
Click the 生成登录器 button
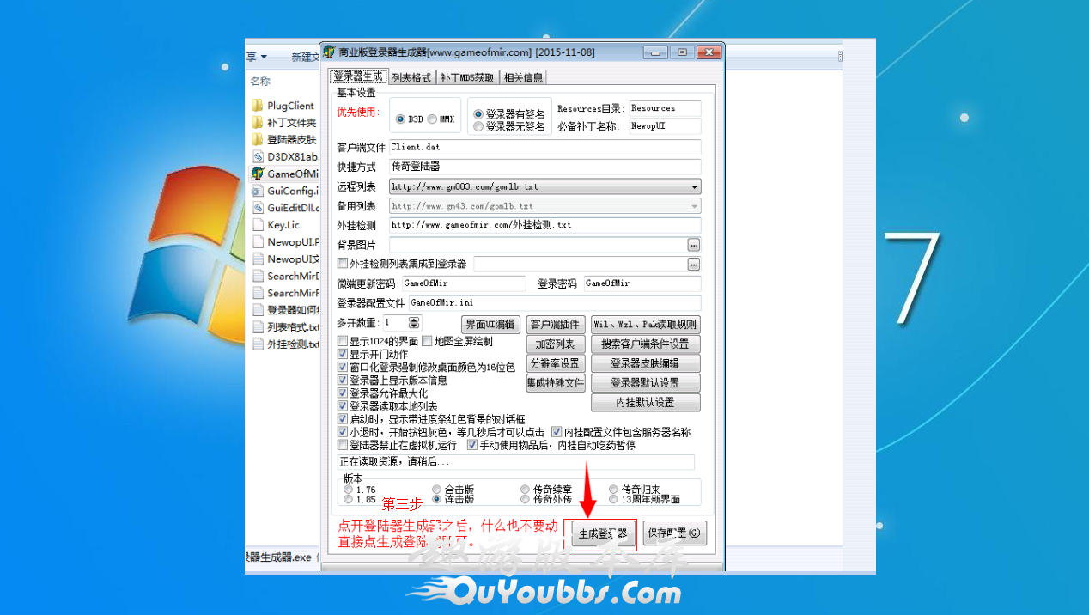click(603, 533)
